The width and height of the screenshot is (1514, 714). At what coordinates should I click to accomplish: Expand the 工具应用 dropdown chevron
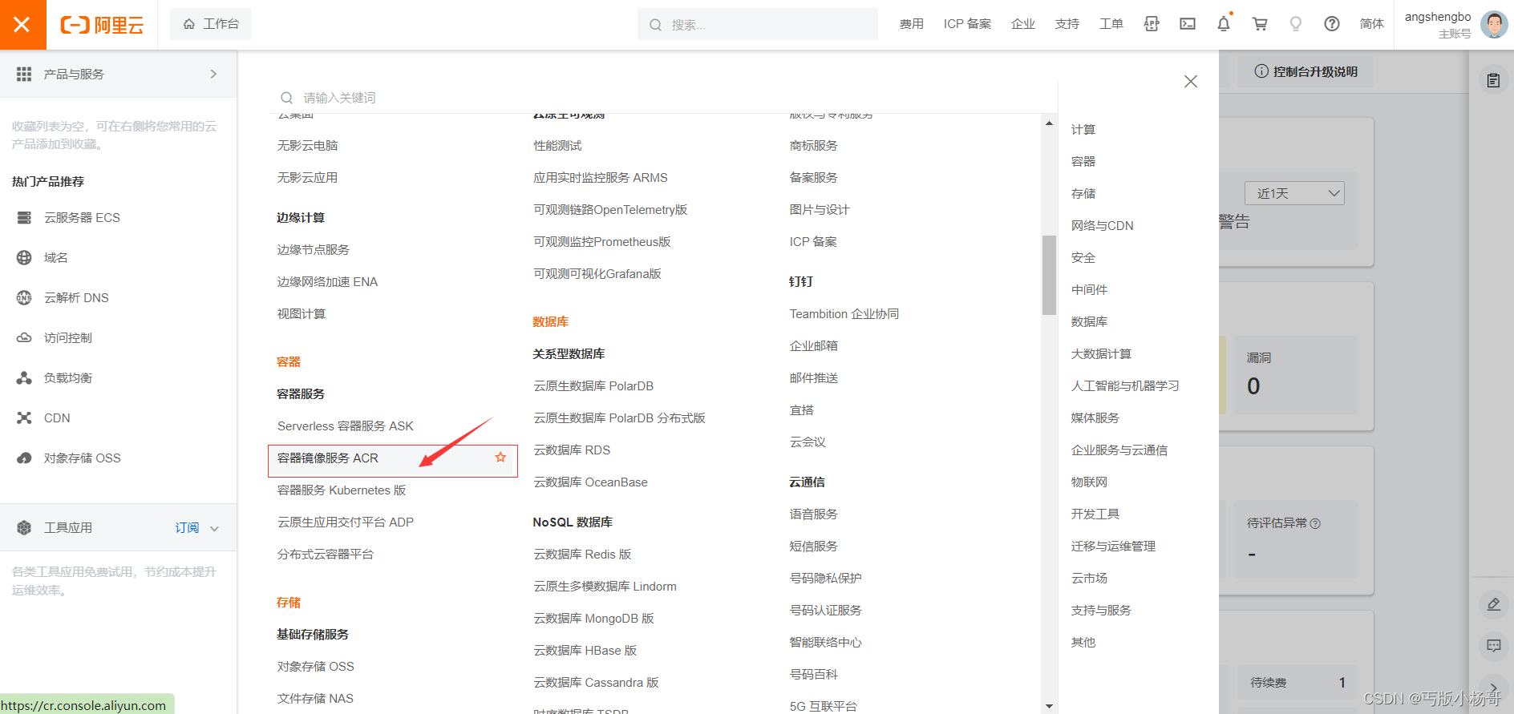point(214,529)
